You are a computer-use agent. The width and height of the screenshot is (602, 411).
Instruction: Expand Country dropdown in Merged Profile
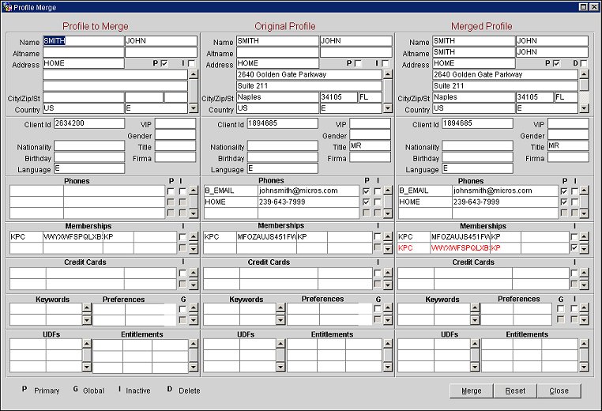[583, 108]
